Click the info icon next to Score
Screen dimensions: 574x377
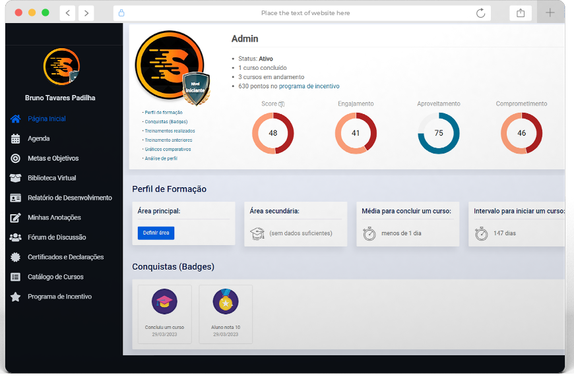click(x=281, y=104)
